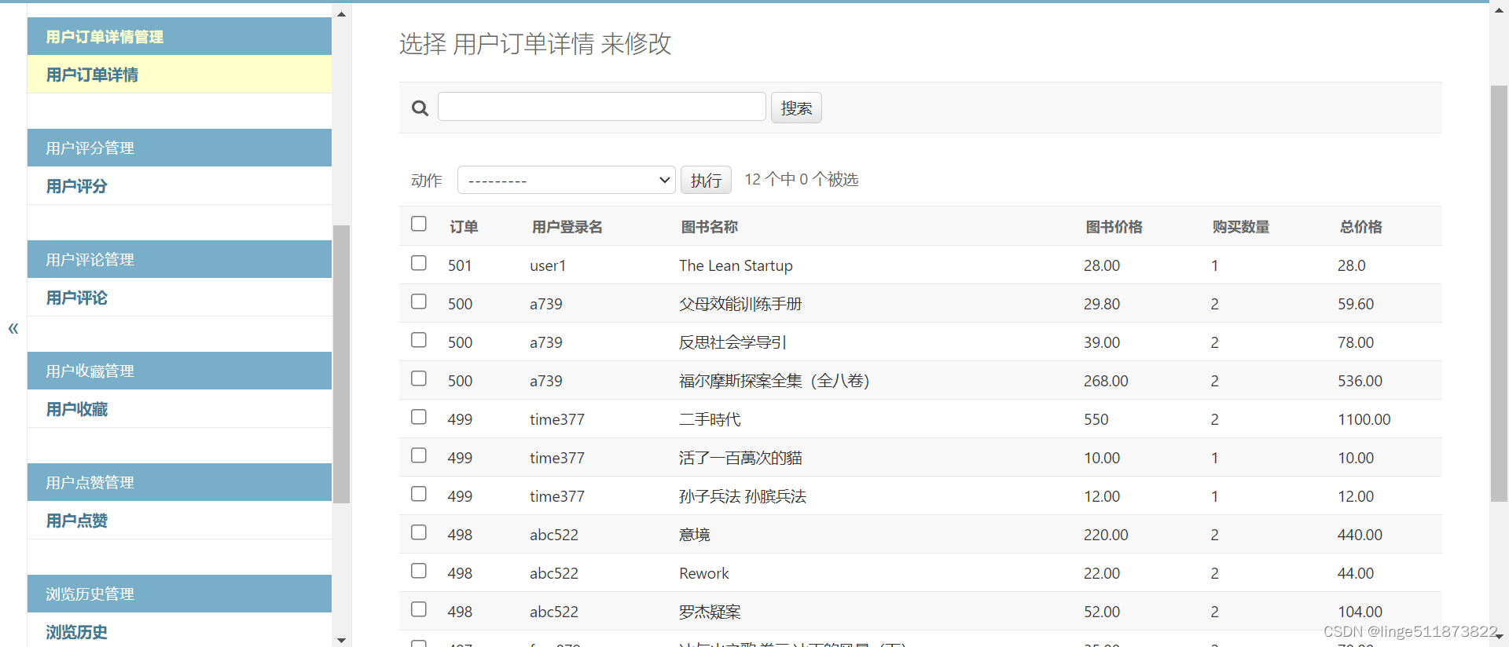The width and height of the screenshot is (1509, 647).
Task: Click user1 in the login name column
Action: (548, 265)
